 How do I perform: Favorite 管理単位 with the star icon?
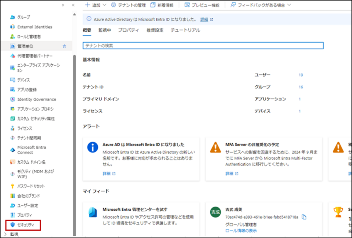tap(65, 46)
